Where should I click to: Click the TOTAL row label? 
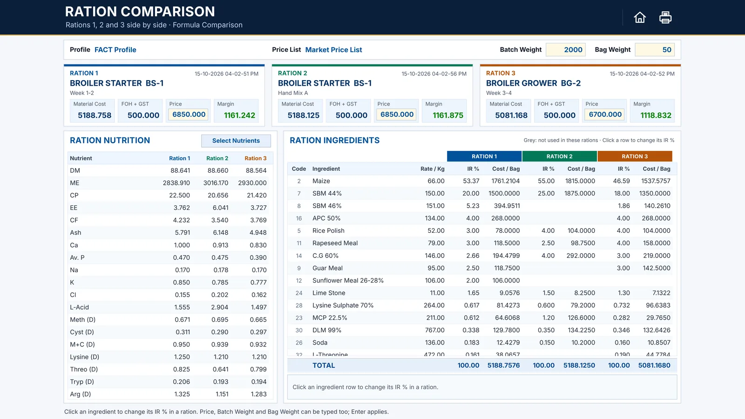tap(324, 365)
